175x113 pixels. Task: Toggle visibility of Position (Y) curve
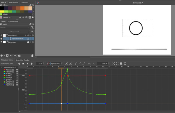coord(17,72)
